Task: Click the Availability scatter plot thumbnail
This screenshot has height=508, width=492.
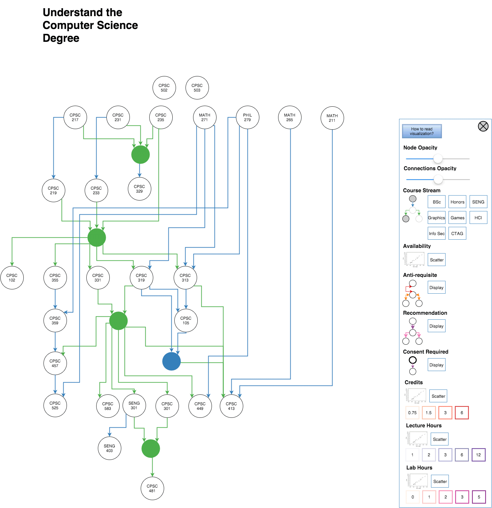Action: click(414, 259)
